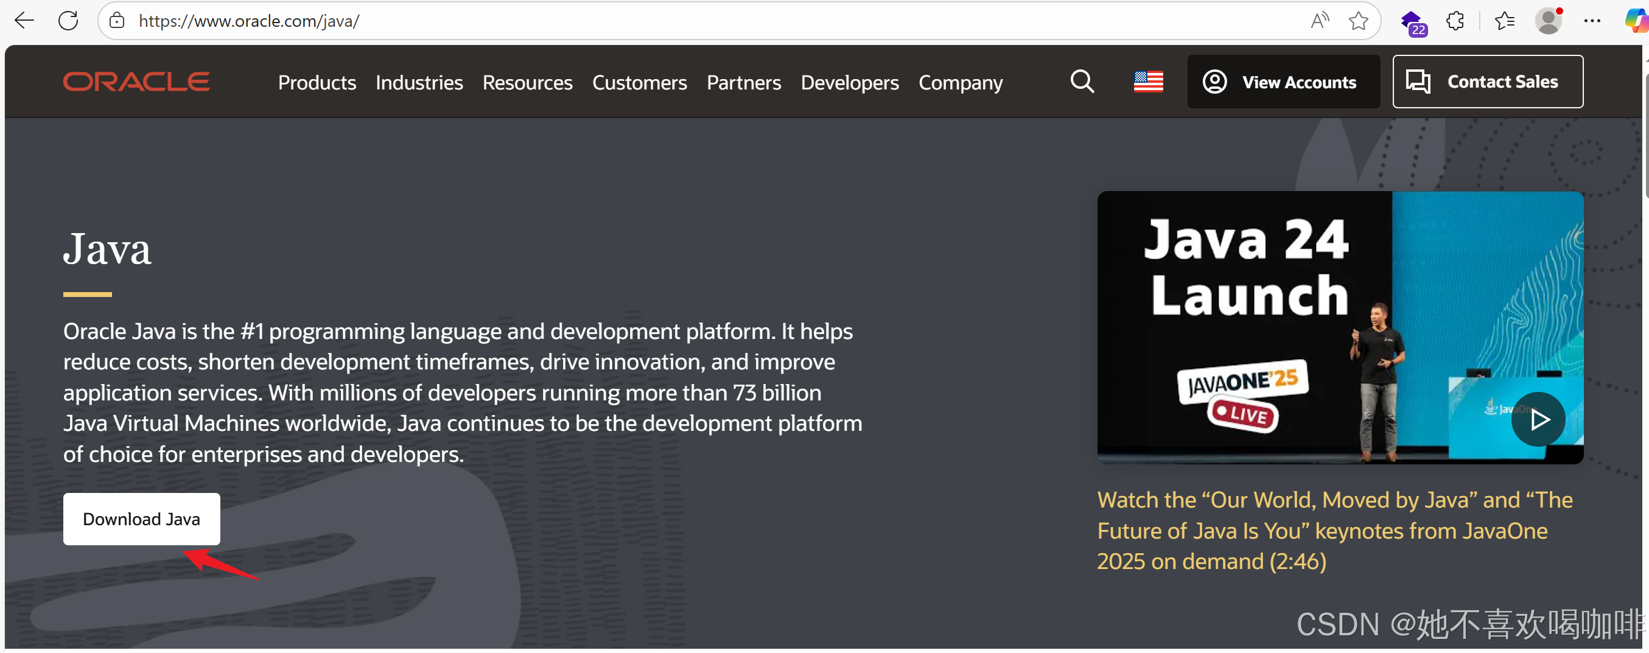
Task: Click the Download Java button
Action: [x=141, y=519]
